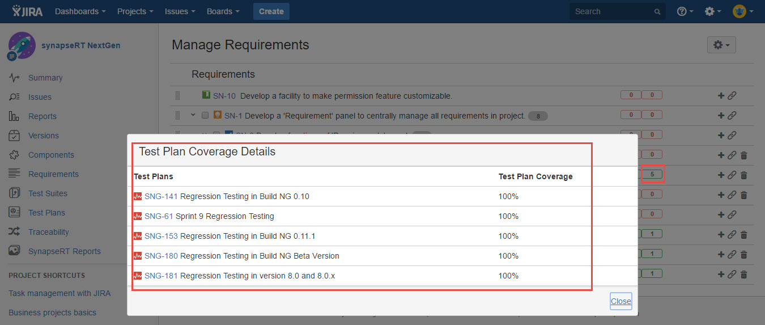Open Versions in the sidebar

point(44,136)
